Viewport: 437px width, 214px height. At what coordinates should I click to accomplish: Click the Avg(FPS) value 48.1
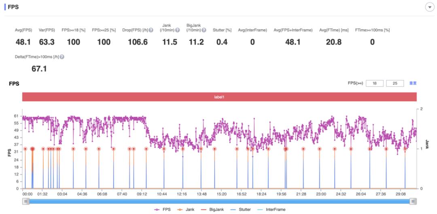[x=23, y=42]
